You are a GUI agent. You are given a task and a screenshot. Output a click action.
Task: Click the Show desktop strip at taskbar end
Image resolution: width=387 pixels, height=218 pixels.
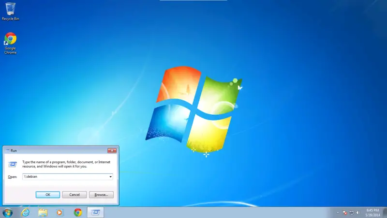385,213
